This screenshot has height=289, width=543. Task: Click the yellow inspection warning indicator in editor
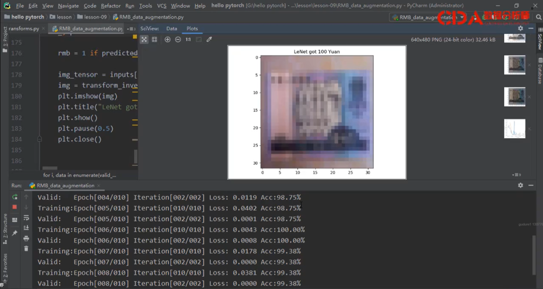pyautogui.click(x=135, y=36)
